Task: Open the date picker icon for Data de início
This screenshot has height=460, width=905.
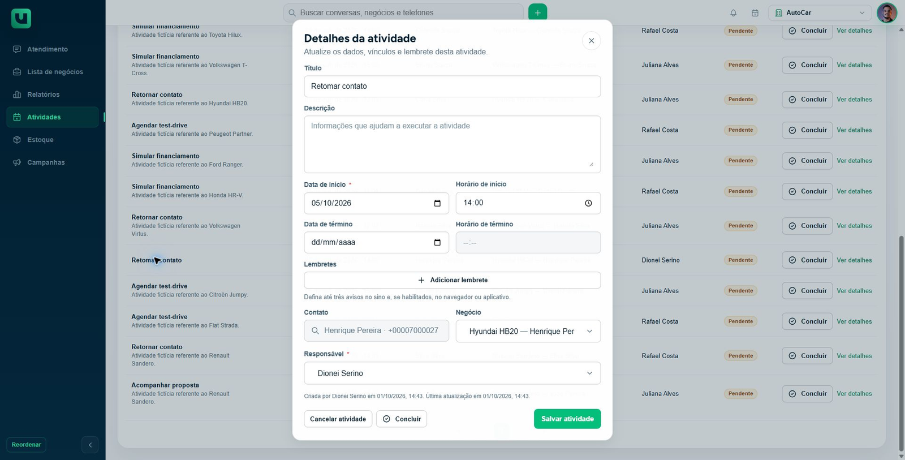Action: coord(437,203)
